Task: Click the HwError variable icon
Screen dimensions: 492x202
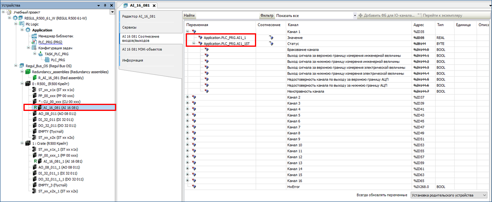Action: 194,187
